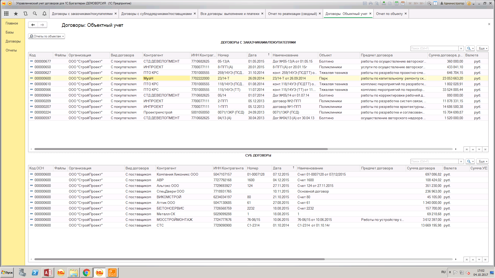Switch to Отчет по реализации (сводный) tab
The width and height of the screenshot is (495, 278).
point(292,14)
